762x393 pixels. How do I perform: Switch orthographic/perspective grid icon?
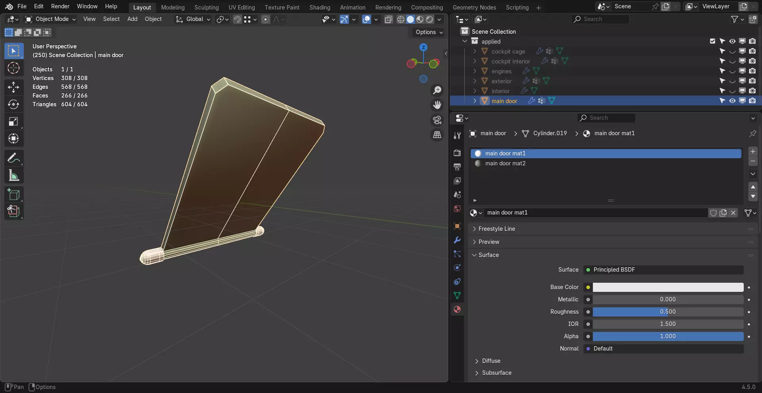coord(437,135)
